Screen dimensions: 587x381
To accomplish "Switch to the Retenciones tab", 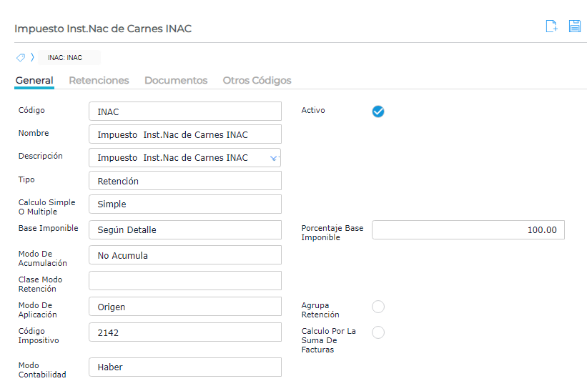I will click(99, 80).
